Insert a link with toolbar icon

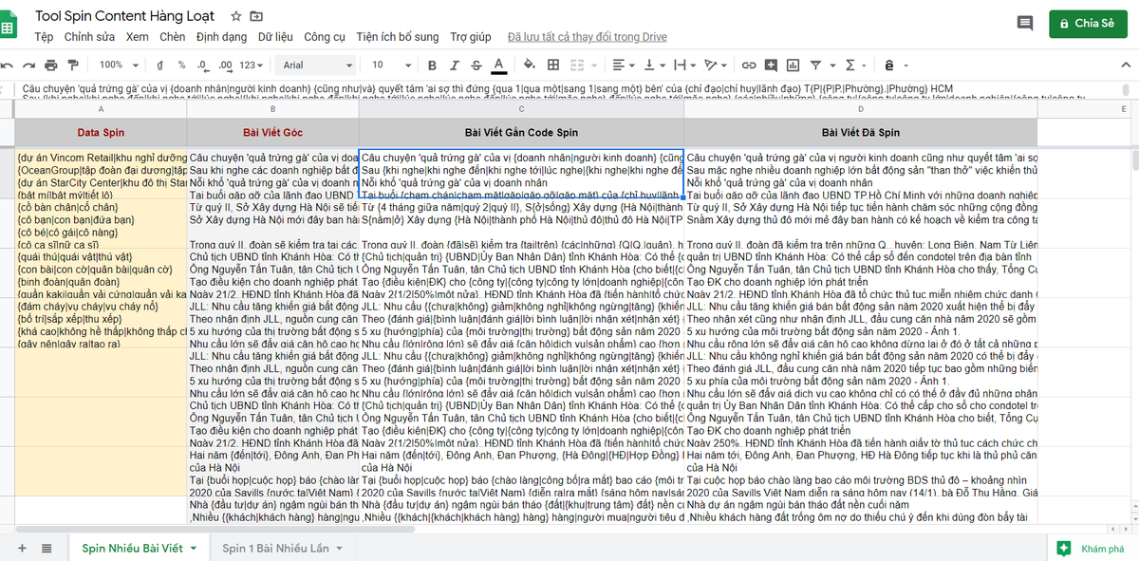coord(749,65)
